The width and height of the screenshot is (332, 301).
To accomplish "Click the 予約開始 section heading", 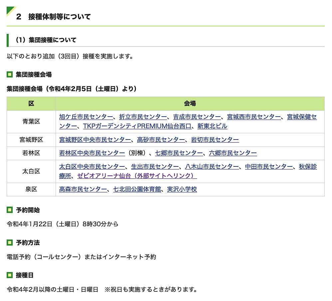I will point(28,210).
